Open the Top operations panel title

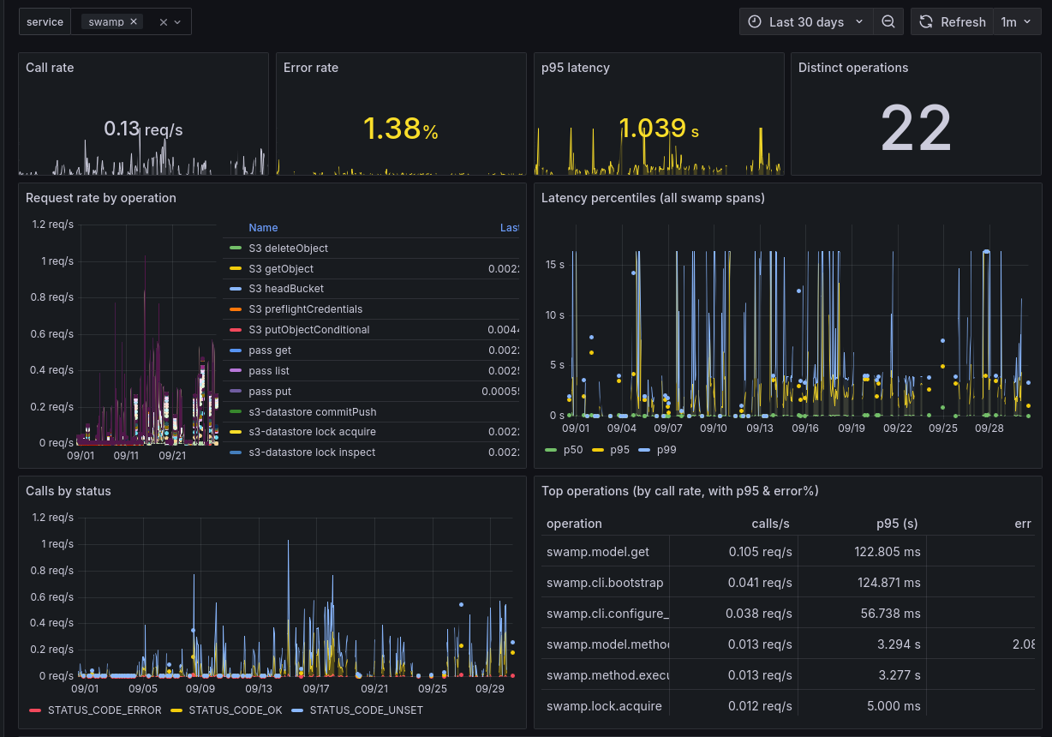680,491
